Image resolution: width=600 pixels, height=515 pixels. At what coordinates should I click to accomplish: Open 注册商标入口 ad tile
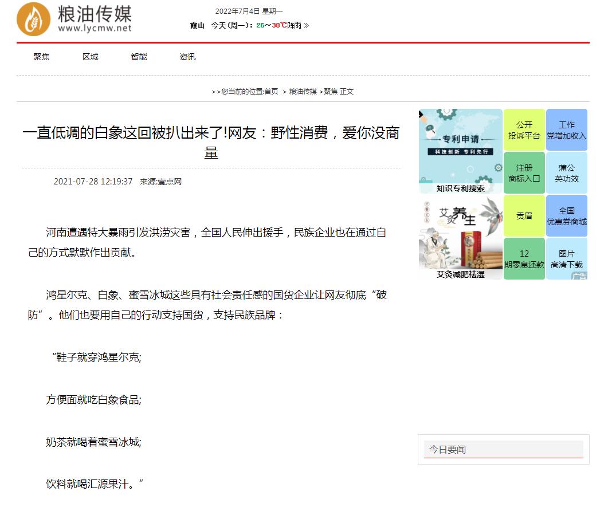click(524, 173)
